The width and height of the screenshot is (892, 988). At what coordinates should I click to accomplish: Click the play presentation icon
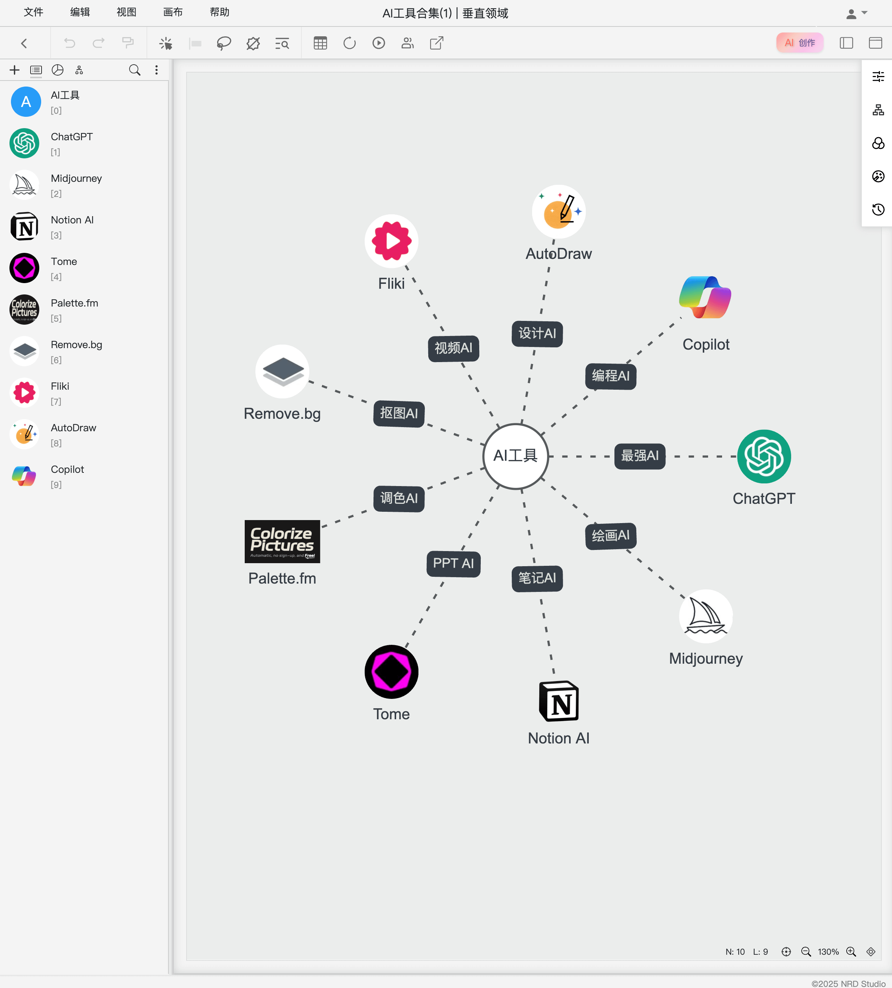378,43
